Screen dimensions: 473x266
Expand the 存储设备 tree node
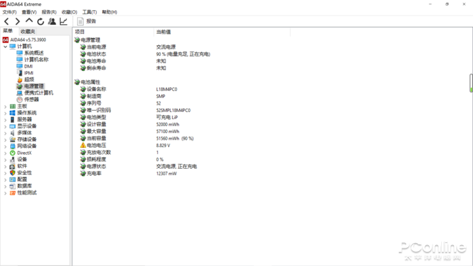coord(5,140)
